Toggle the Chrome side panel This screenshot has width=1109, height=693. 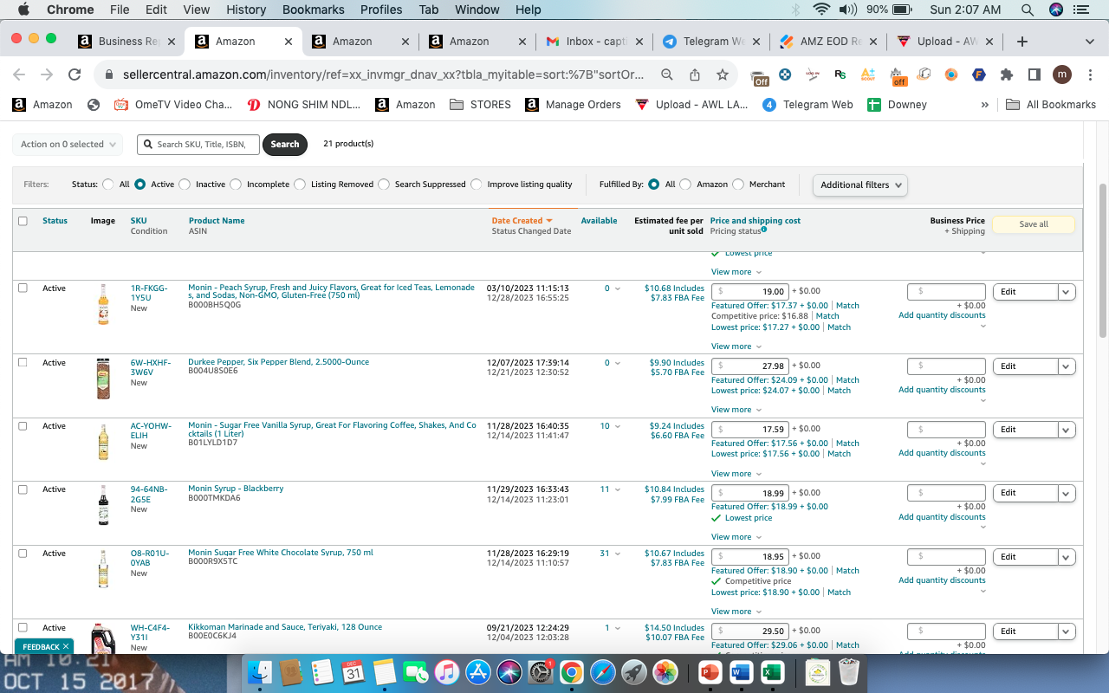[1034, 74]
